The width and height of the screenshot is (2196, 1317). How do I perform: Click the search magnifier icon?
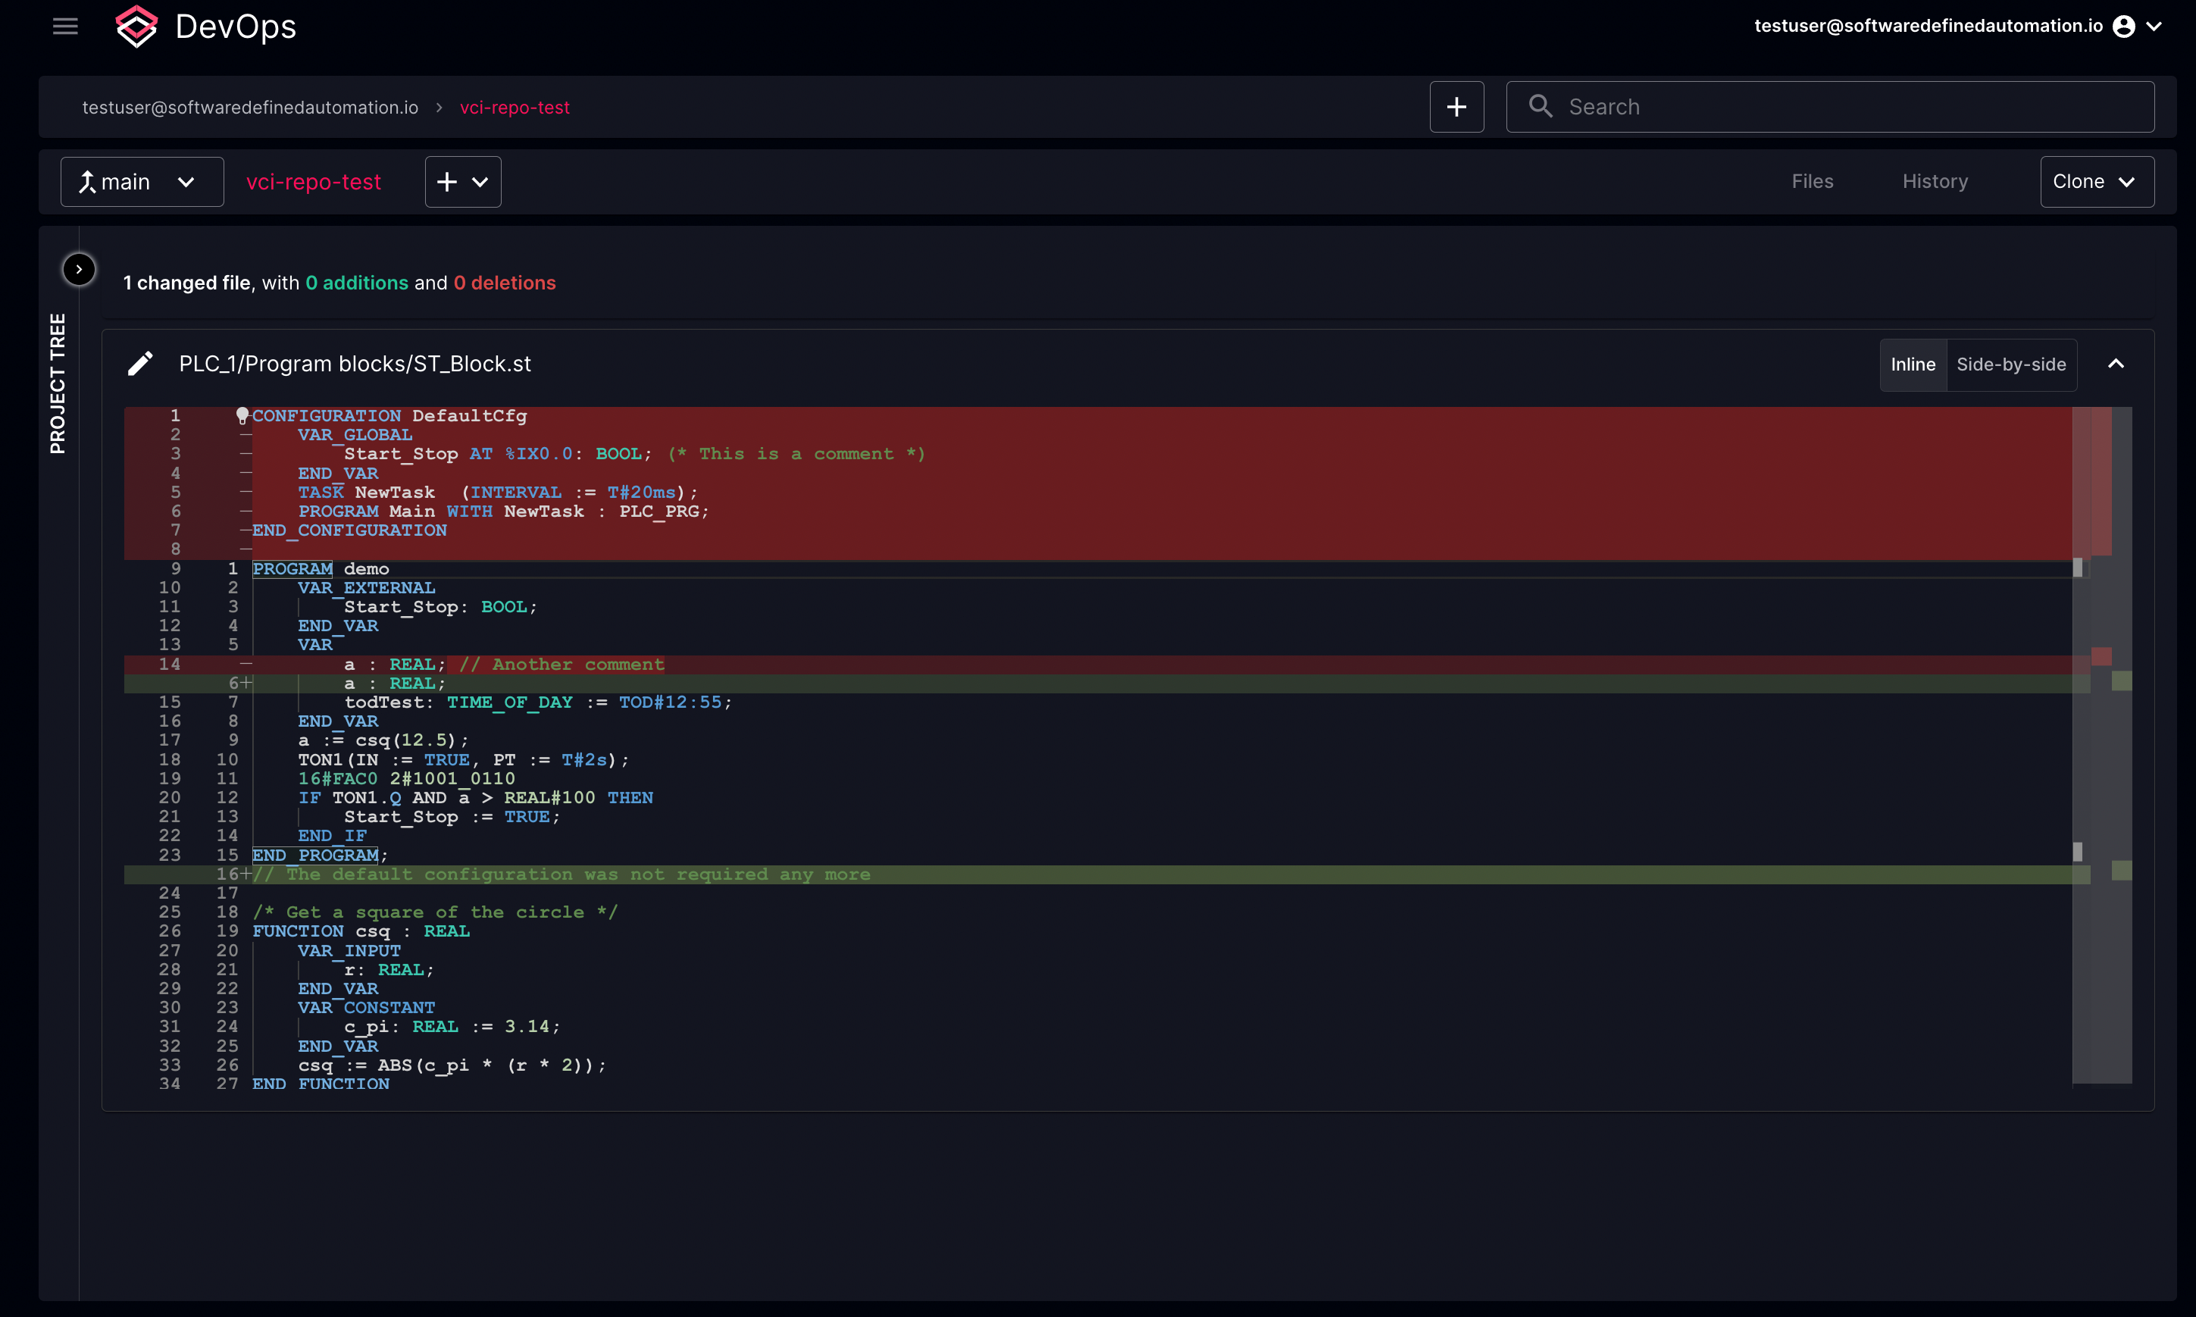coord(1541,107)
